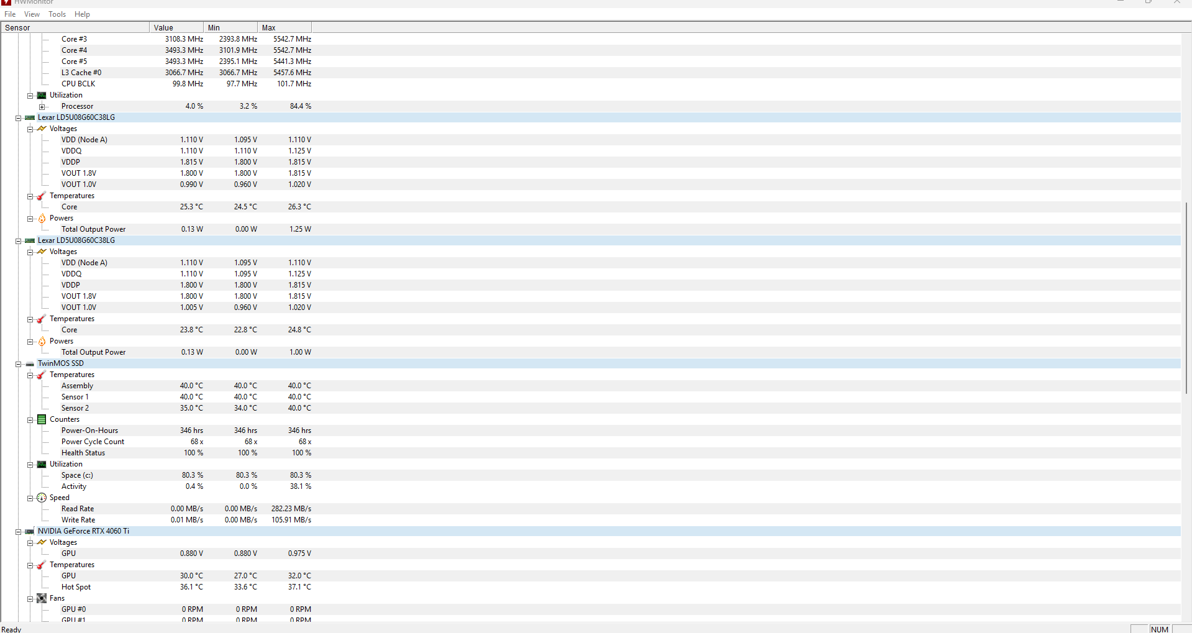
Task: Click the Sensor column header
Action: [75, 27]
